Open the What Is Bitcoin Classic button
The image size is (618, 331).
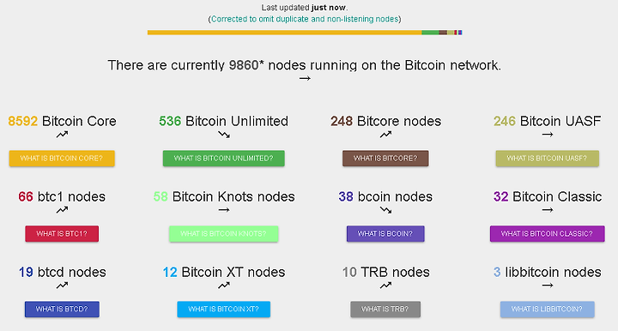tap(548, 234)
